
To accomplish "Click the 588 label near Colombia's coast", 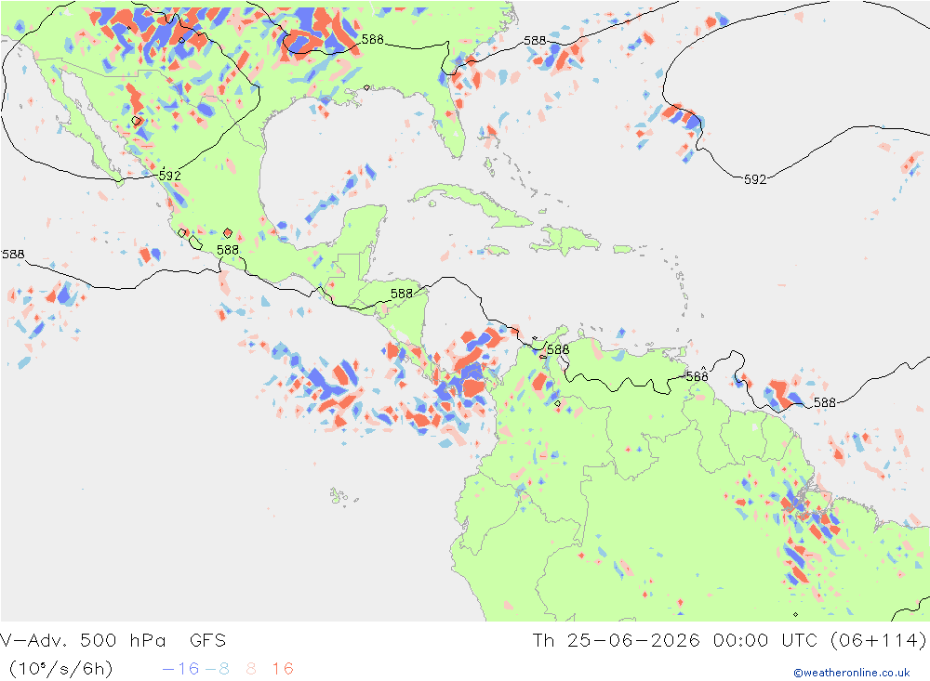I will click(558, 349).
